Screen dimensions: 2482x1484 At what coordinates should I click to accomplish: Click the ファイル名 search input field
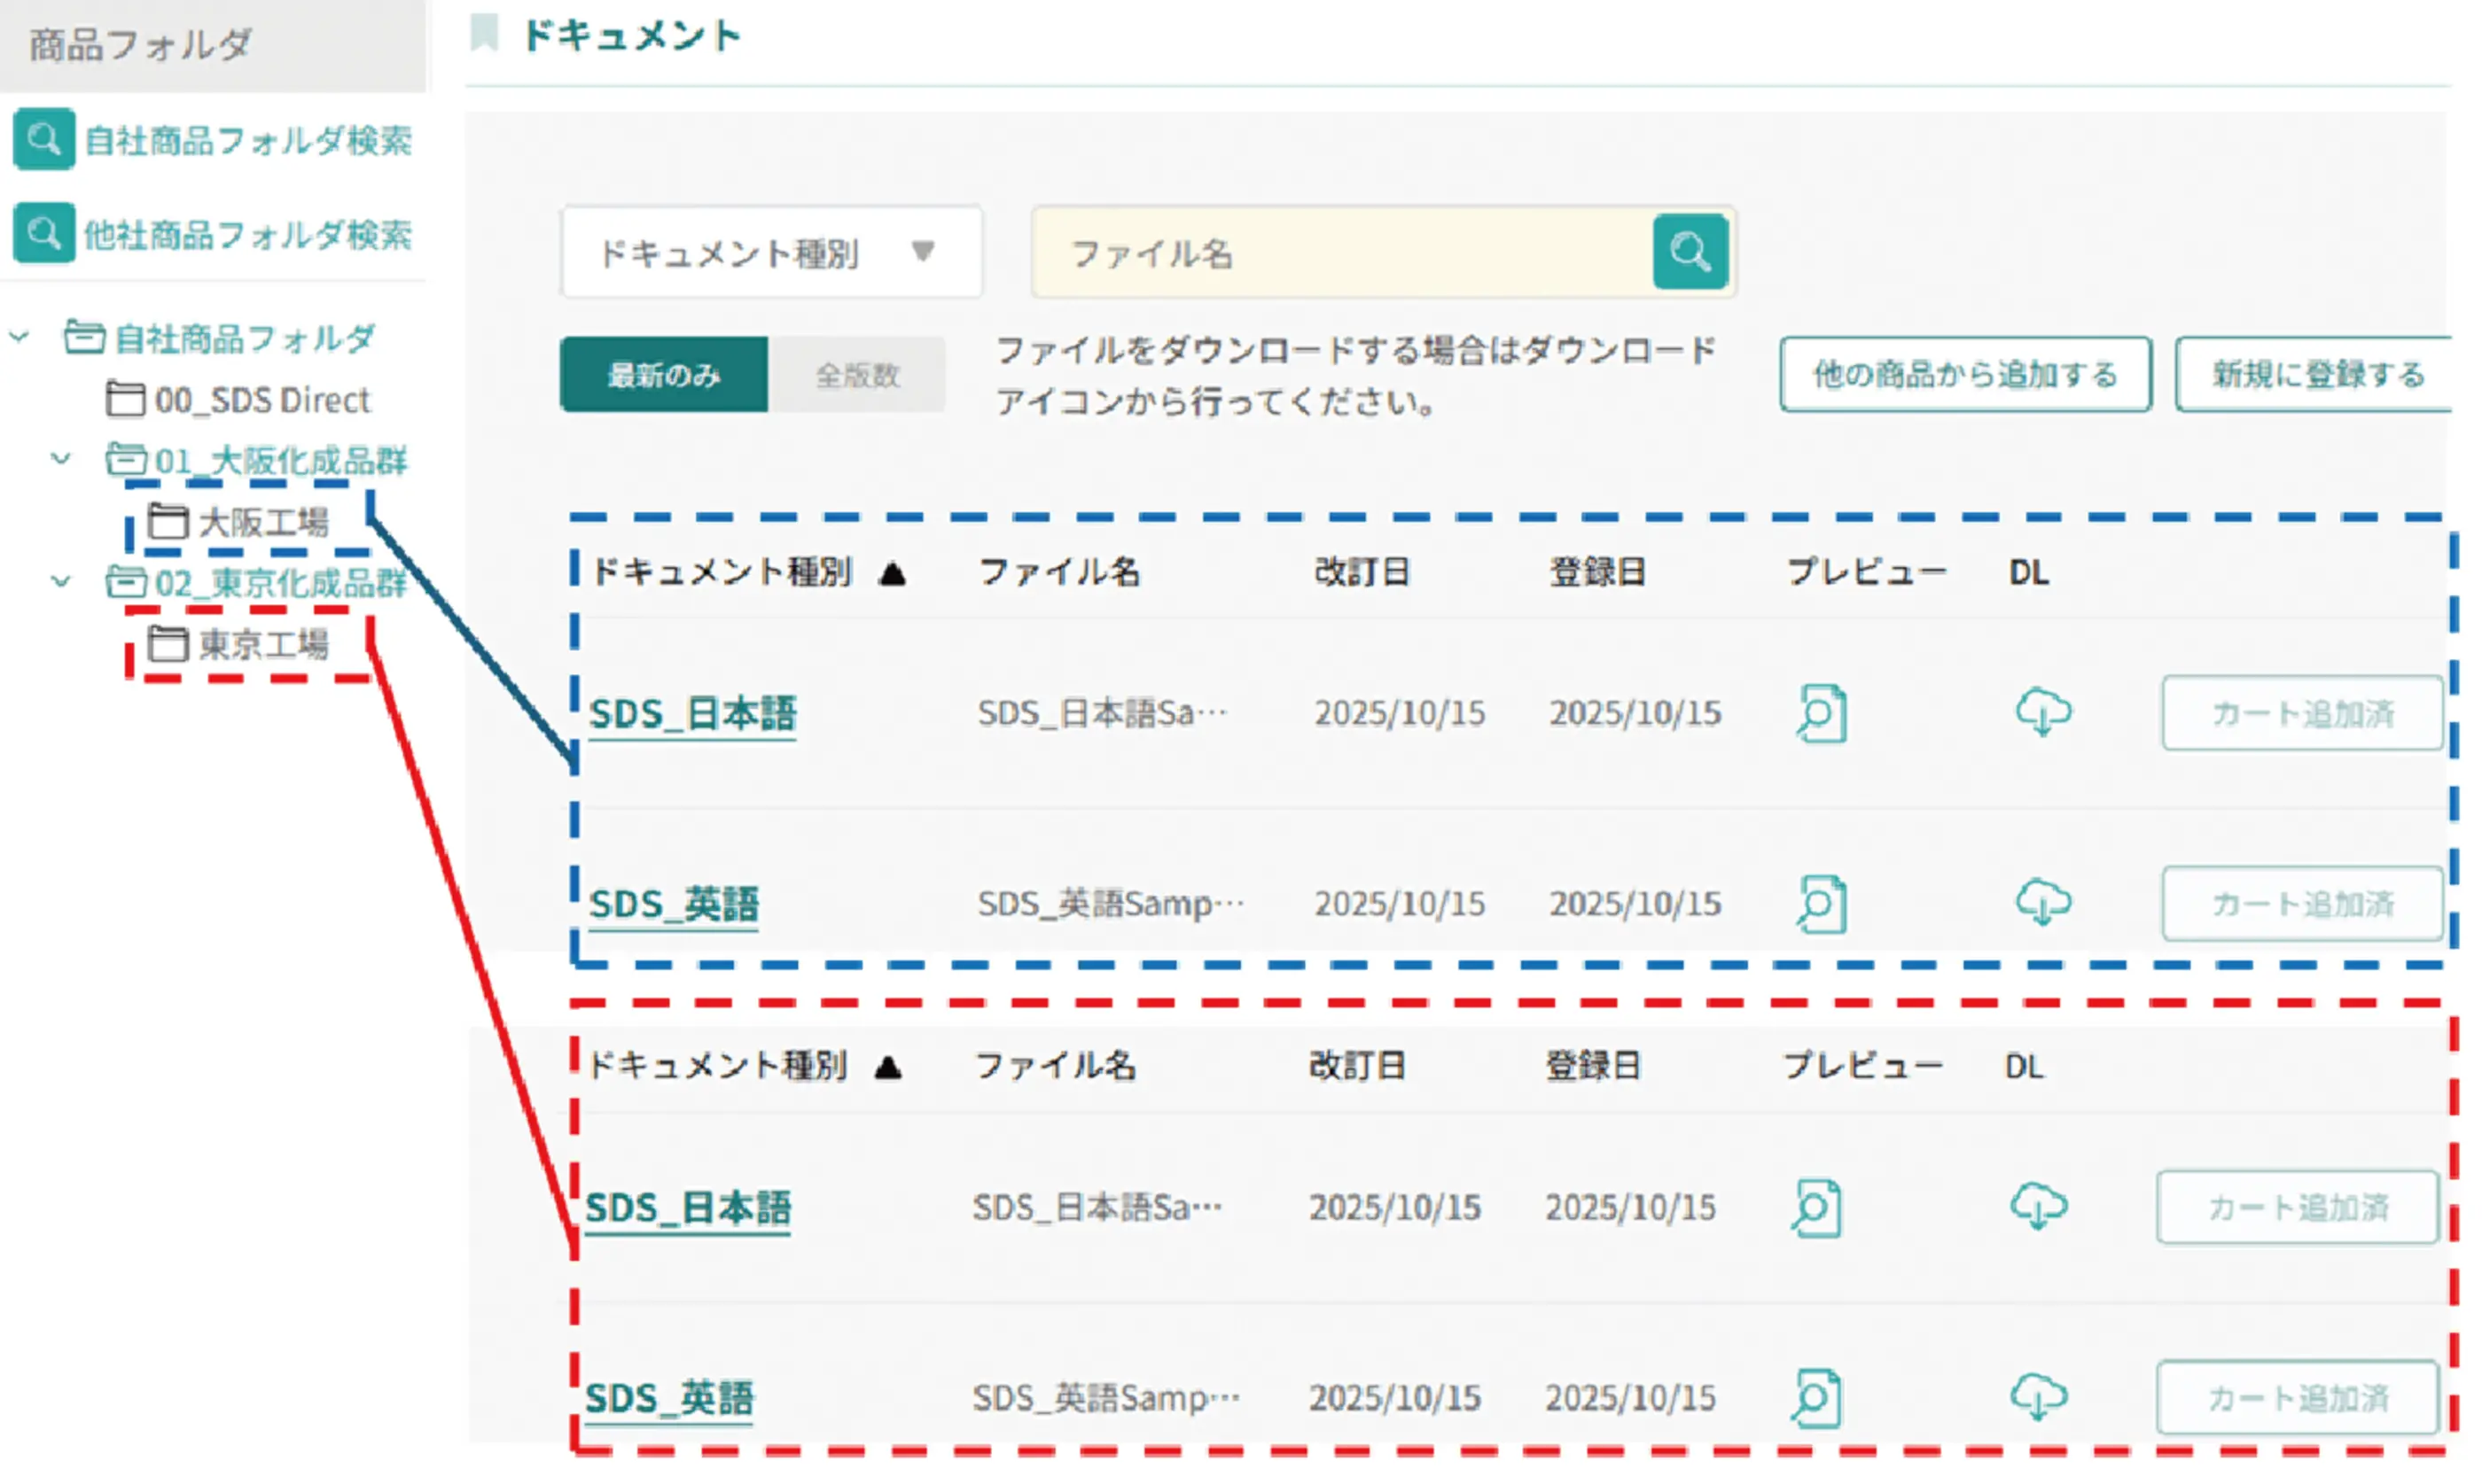1340,253
